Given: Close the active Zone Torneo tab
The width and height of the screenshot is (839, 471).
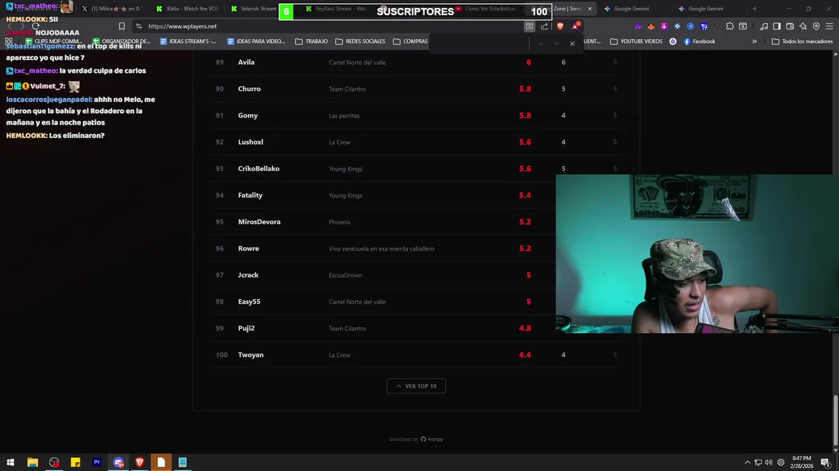Looking at the screenshot, I should click(x=590, y=9).
